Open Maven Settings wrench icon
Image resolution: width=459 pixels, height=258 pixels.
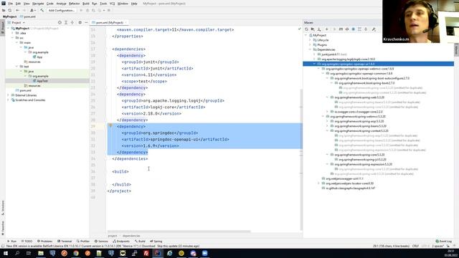374,29
